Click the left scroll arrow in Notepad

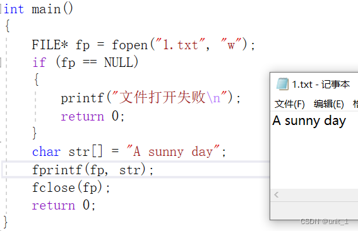point(277,194)
